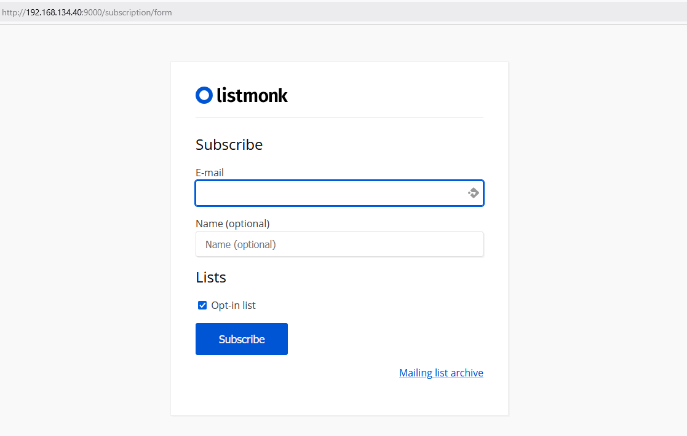
Task: Click the Lists section heading
Action: tap(211, 278)
